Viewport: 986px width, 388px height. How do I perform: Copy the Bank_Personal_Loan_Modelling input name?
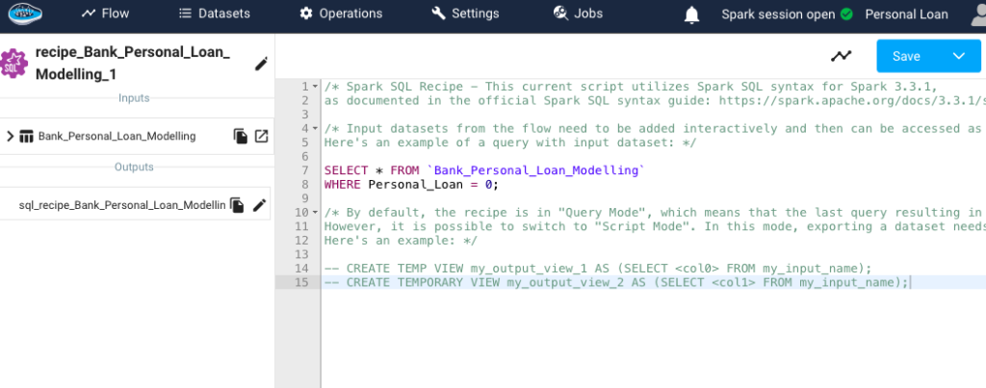pyautogui.click(x=240, y=136)
